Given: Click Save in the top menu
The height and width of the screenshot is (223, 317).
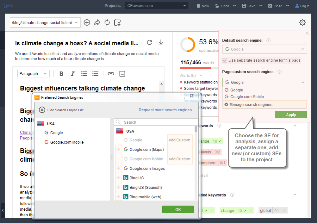Looking at the screenshot, I should (x=249, y=6).
